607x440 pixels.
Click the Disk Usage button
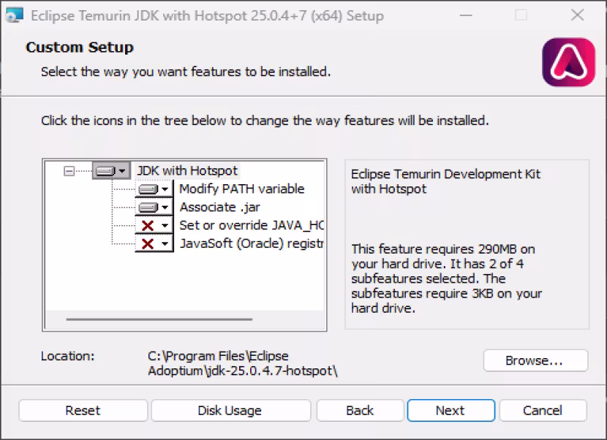point(230,410)
